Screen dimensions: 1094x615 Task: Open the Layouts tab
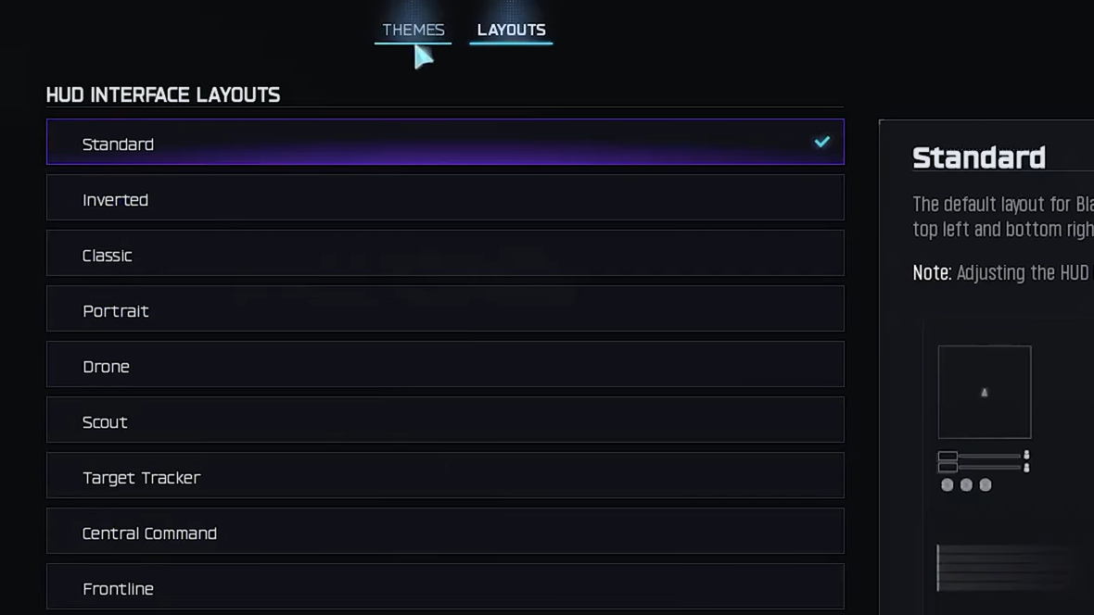click(x=511, y=30)
